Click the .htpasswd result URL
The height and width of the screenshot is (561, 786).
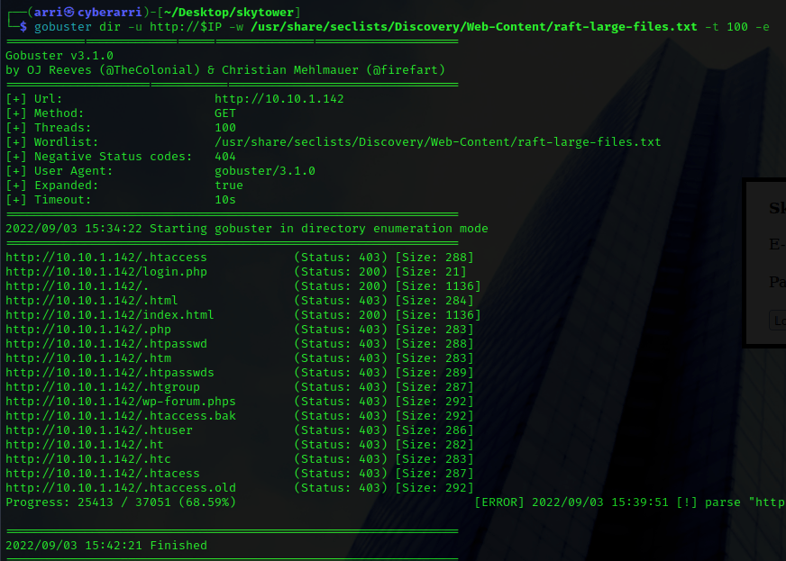point(106,344)
